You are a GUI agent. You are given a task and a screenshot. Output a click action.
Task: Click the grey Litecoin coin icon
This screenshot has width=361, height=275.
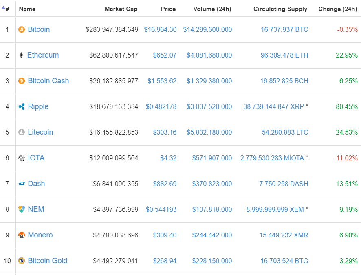coord(22,132)
